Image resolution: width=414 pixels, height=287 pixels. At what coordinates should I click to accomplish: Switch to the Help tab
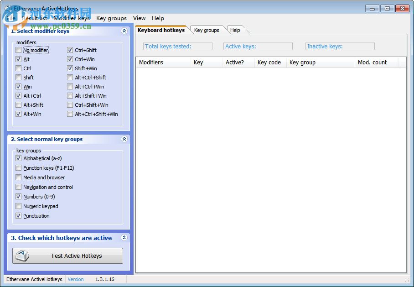tap(235, 30)
